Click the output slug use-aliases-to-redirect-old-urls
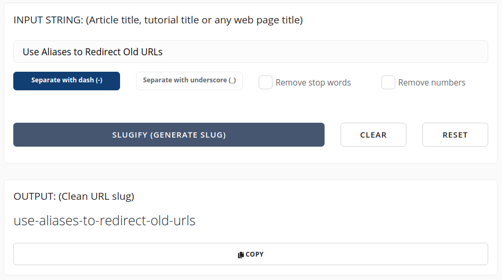The height and width of the screenshot is (280, 502). click(x=104, y=220)
